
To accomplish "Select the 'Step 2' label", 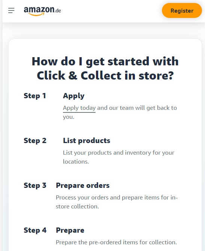I will (35, 141).
